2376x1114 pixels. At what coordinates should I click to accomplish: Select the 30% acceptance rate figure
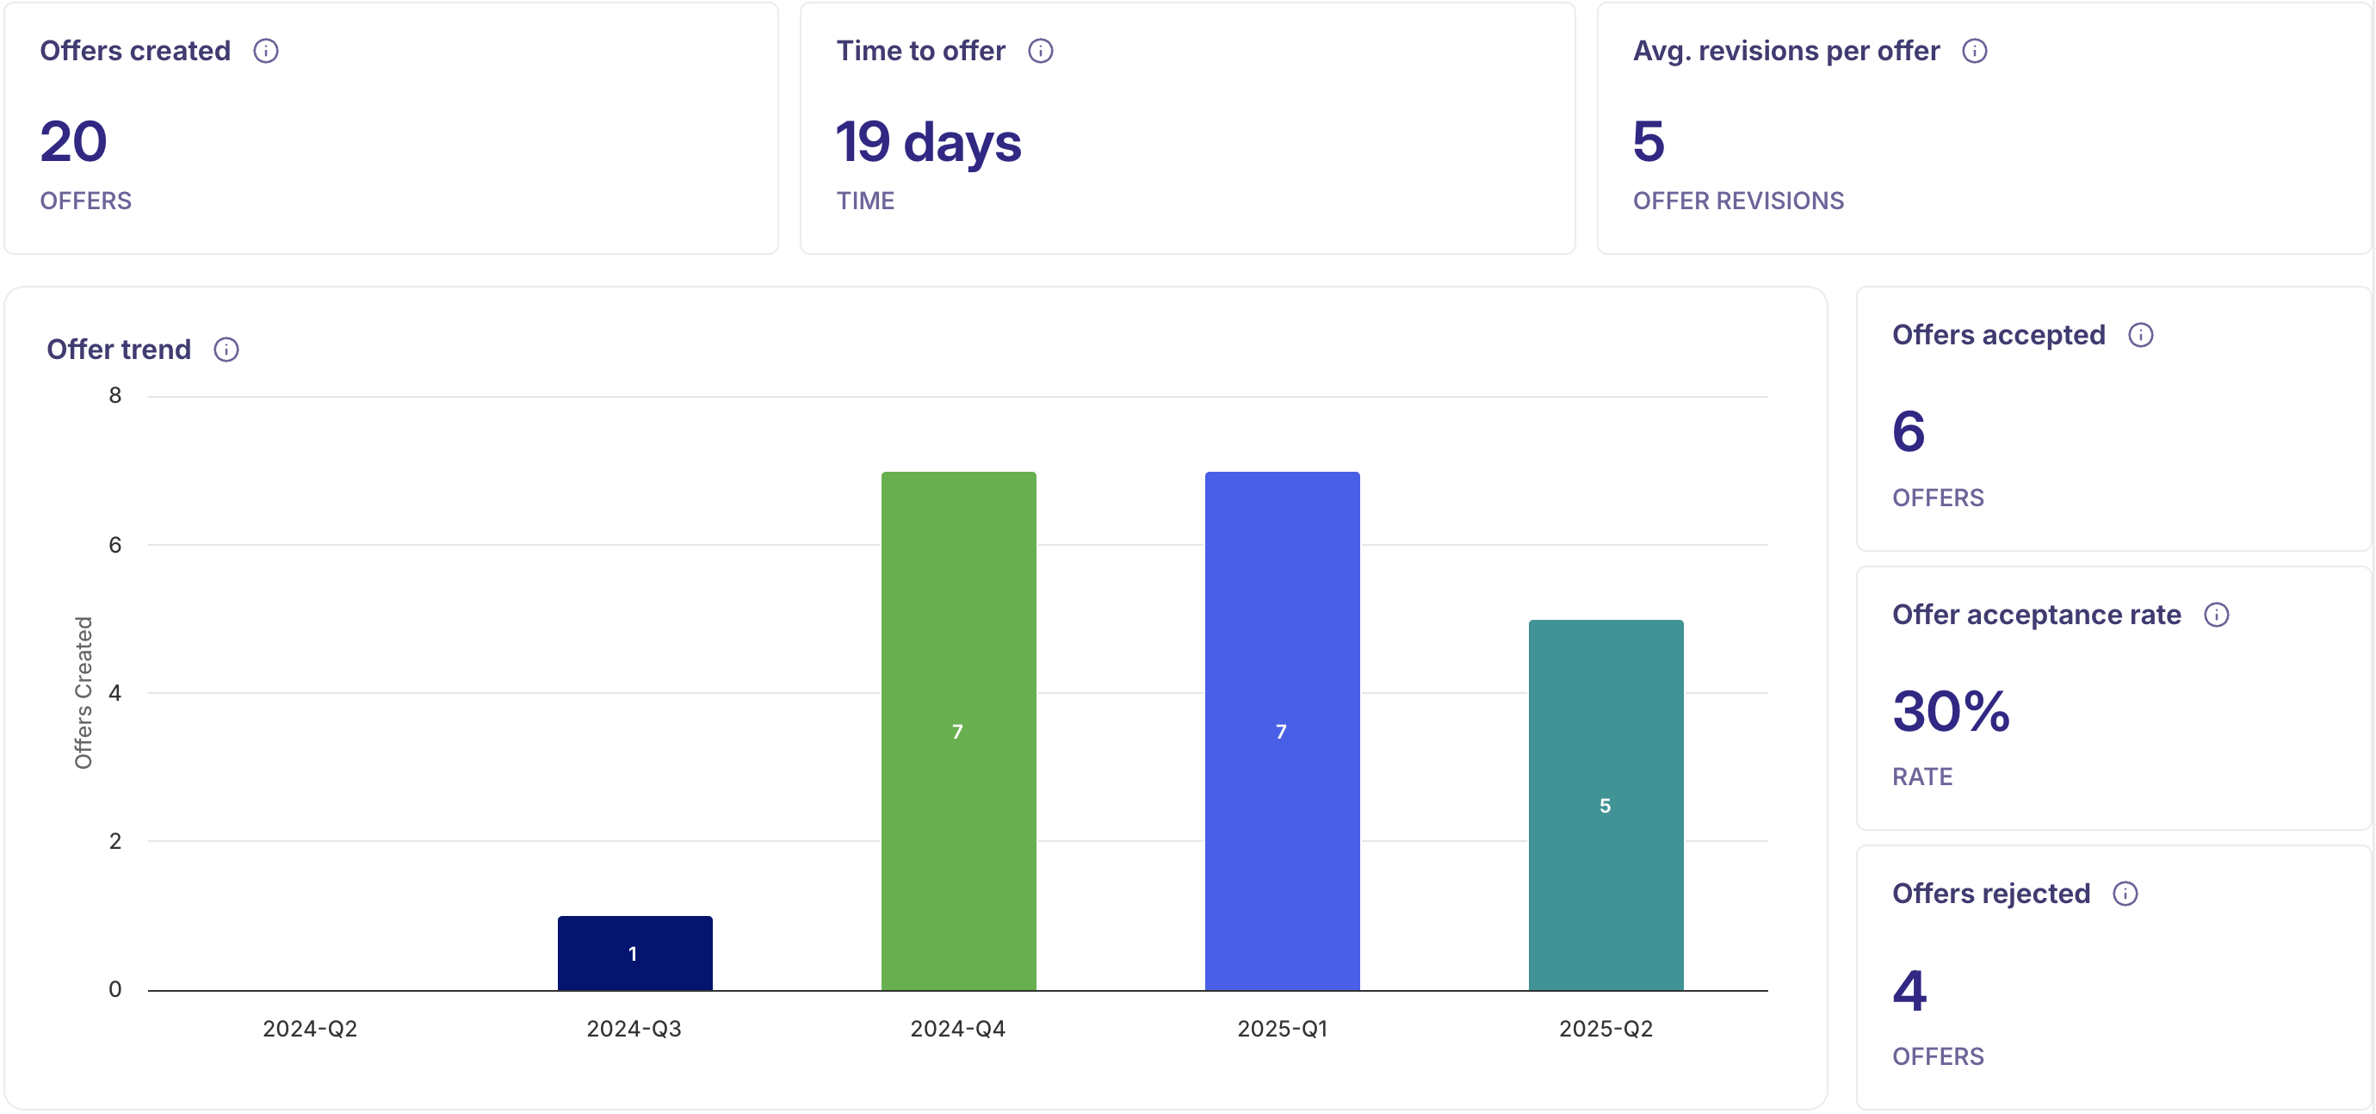click(x=1949, y=710)
